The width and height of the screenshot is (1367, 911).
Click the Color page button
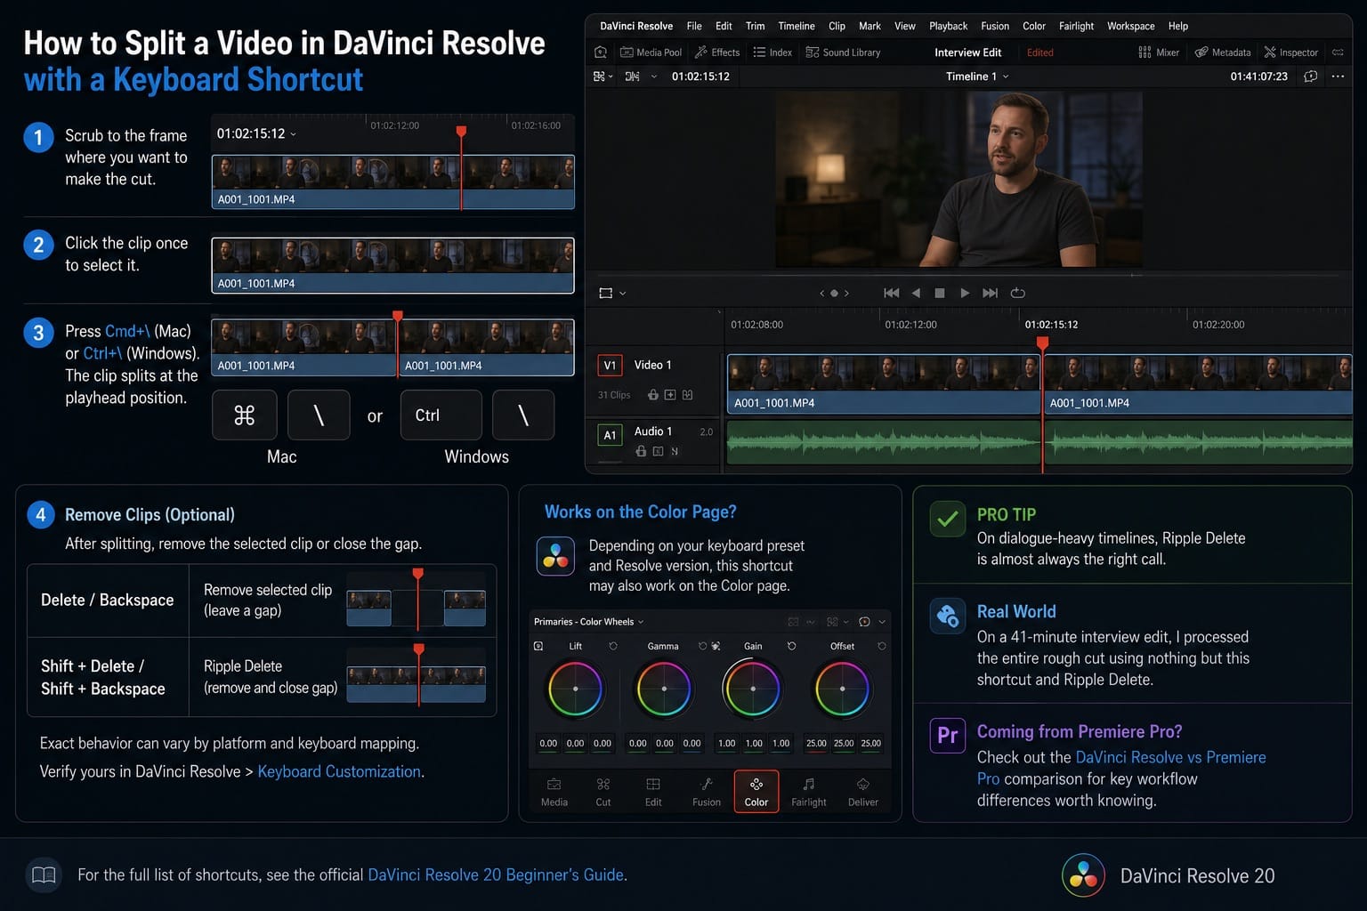(756, 791)
